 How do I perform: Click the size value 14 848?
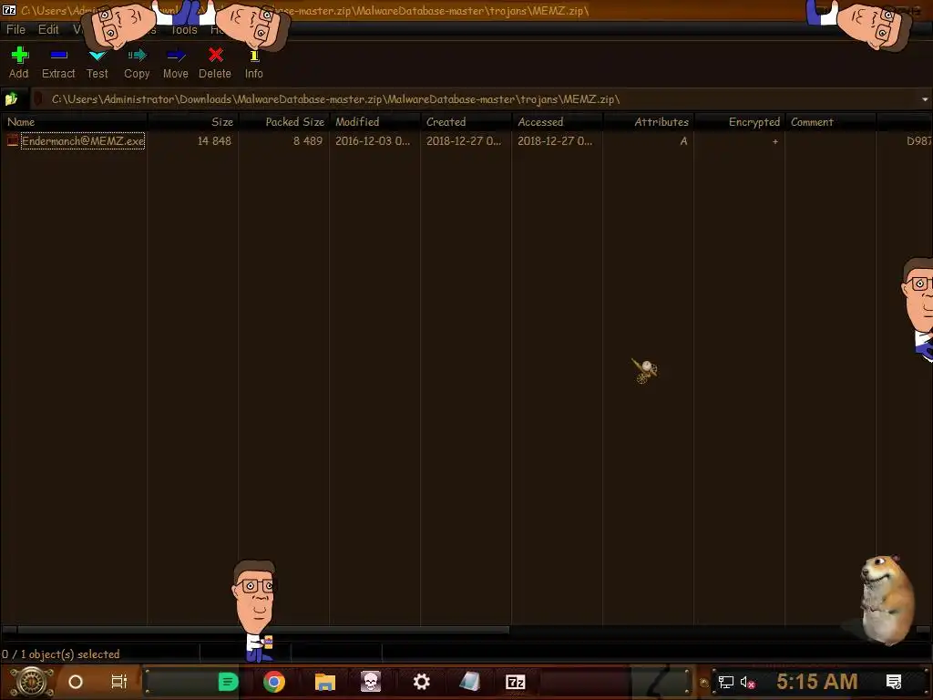pyautogui.click(x=214, y=141)
